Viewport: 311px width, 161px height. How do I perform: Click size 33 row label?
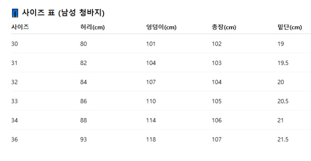tap(15, 101)
